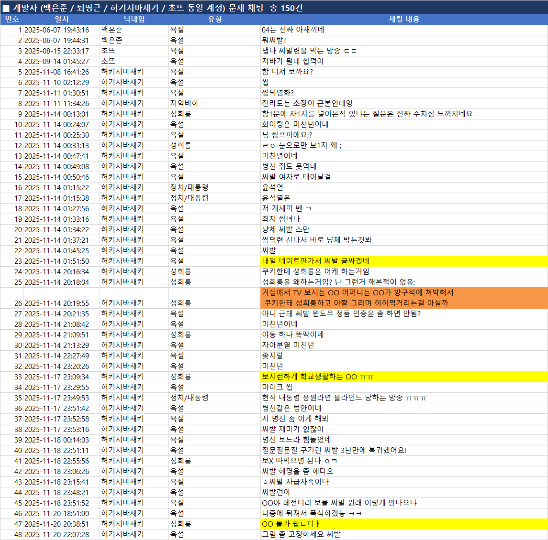Viewport: 548px width, 540px height.
Task: Select date cell 2025-11-18 23:51:52
Action: [62, 503]
